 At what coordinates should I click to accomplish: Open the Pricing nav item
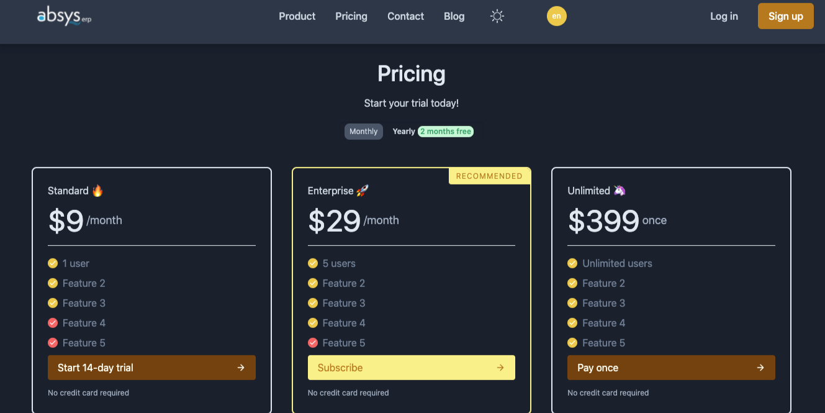[351, 16]
